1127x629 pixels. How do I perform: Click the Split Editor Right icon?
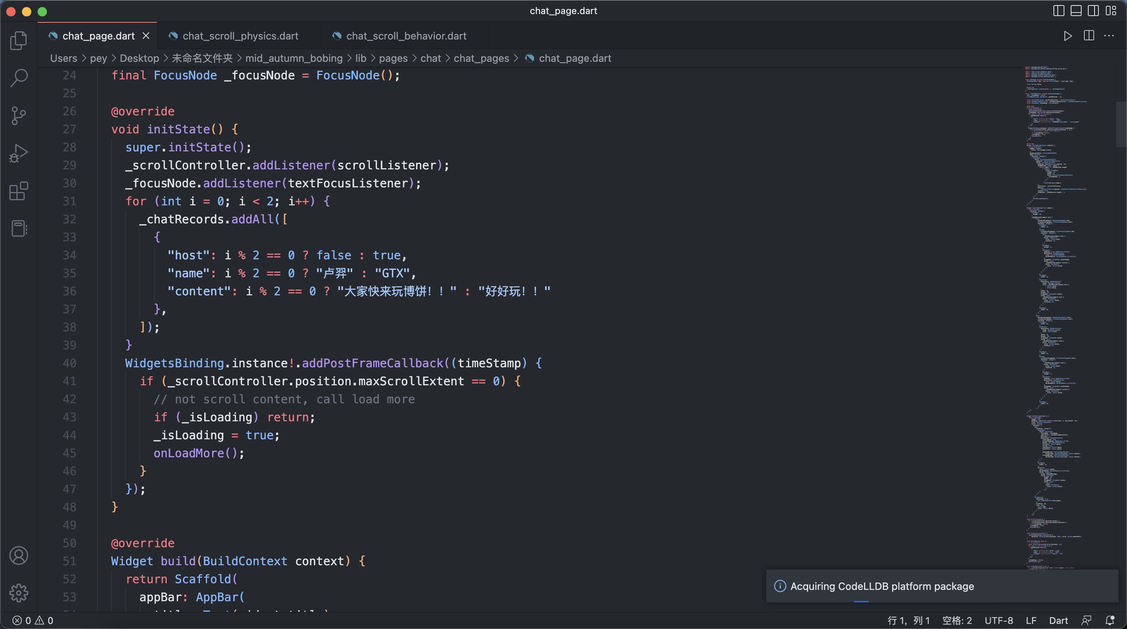coord(1089,36)
